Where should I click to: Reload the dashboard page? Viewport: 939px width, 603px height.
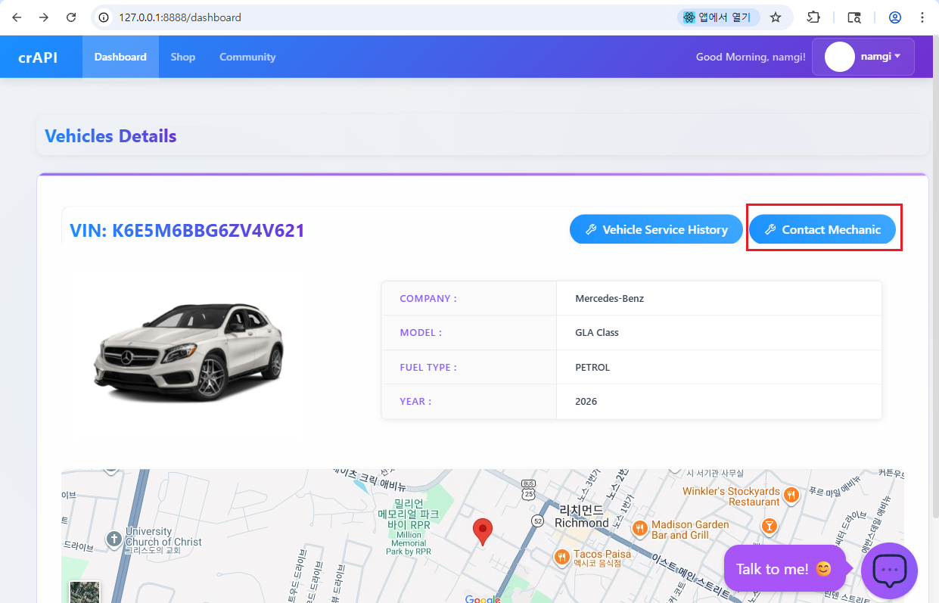click(x=71, y=17)
